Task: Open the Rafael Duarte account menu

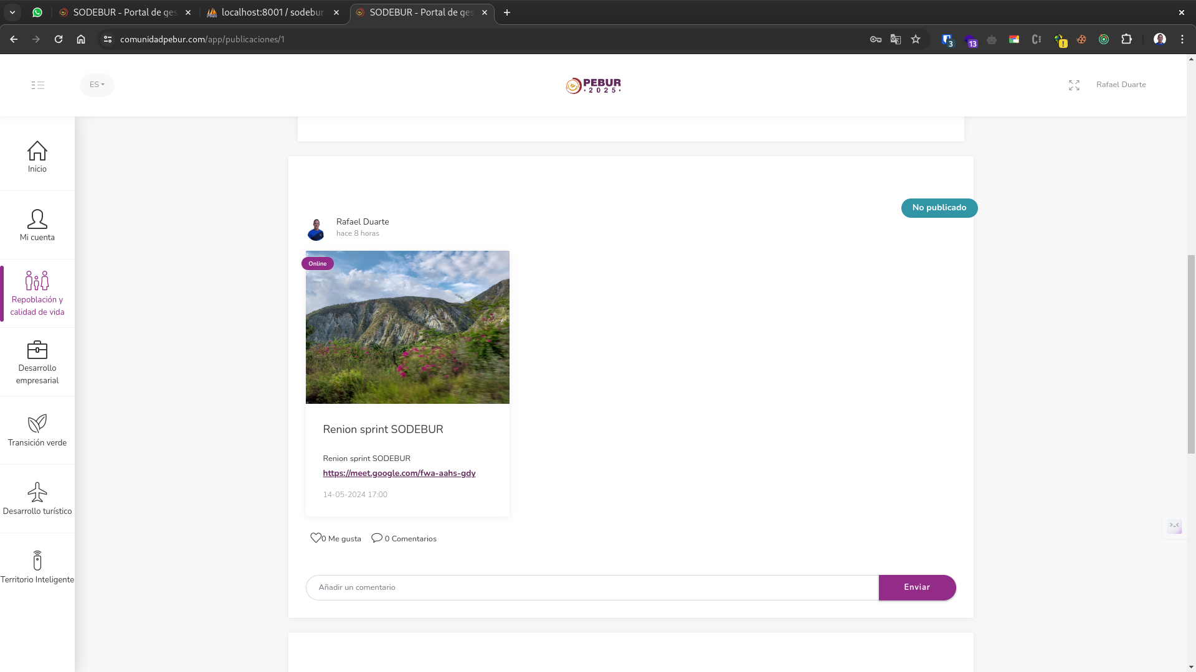Action: point(1121,85)
